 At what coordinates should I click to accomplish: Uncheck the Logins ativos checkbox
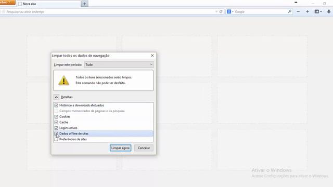[56, 128]
